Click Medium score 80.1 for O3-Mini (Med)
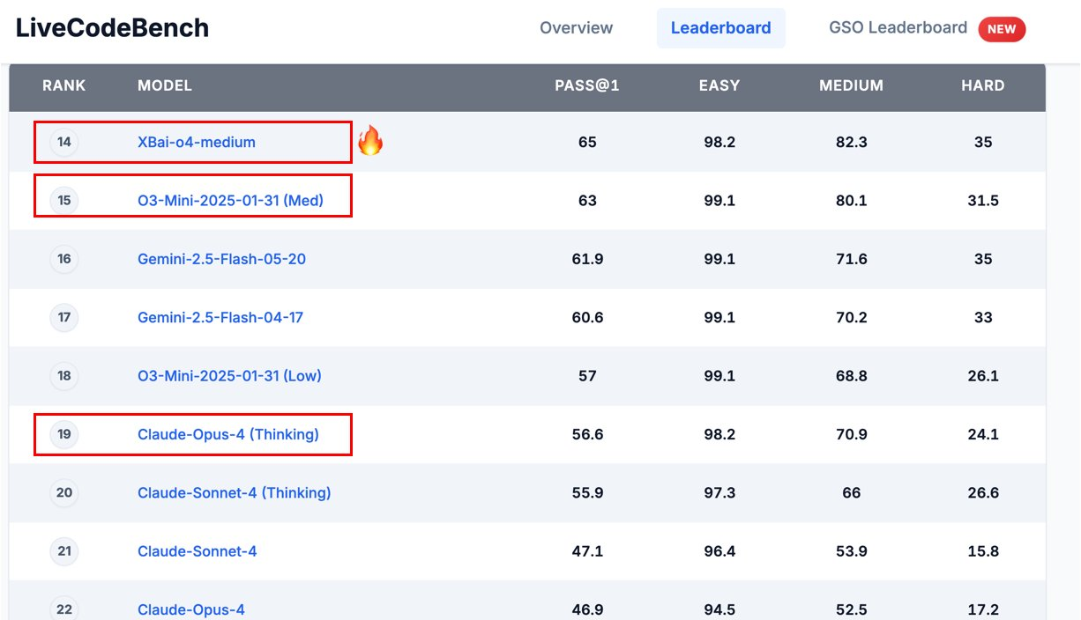The image size is (1081, 620). [851, 201]
